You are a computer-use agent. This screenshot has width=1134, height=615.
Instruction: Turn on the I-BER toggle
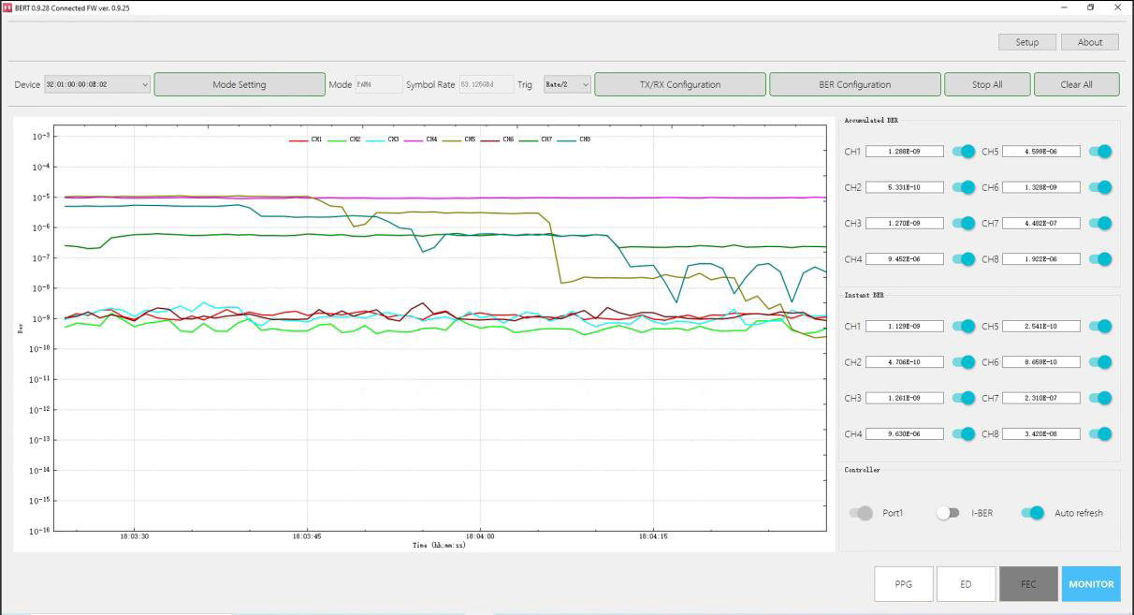click(x=948, y=513)
